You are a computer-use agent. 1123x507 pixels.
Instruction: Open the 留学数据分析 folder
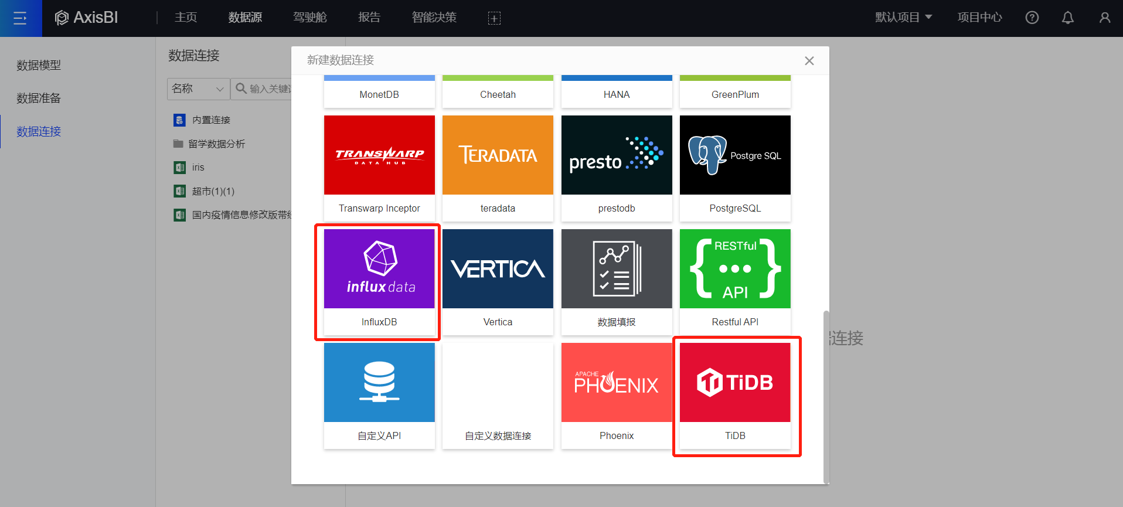click(x=216, y=144)
